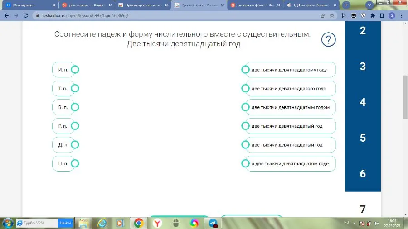Go to exercise number 4
Viewport: 408px width, 229px height.
pyautogui.click(x=363, y=102)
